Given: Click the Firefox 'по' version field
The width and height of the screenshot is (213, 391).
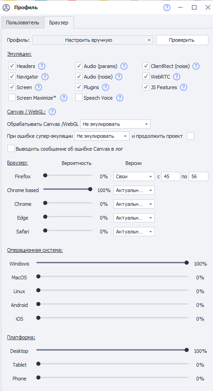Looking at the screenshot, I should [199, 176].
